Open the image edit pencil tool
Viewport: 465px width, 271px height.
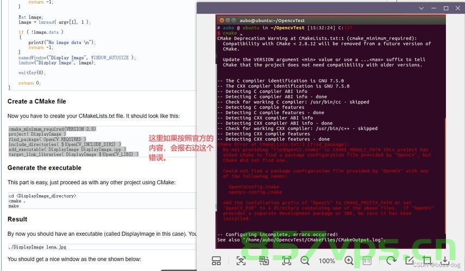point(410,260)
